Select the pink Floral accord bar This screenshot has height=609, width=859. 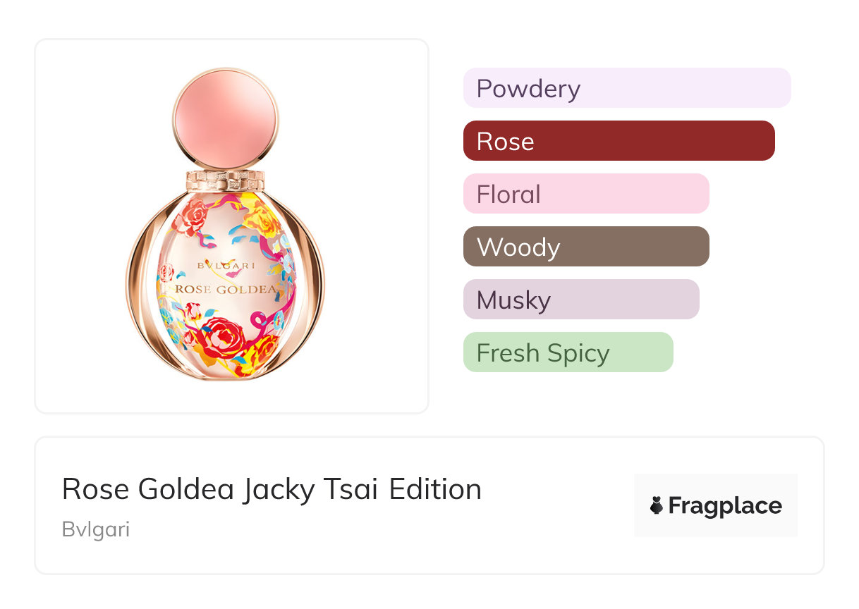(x=585, y=194)
